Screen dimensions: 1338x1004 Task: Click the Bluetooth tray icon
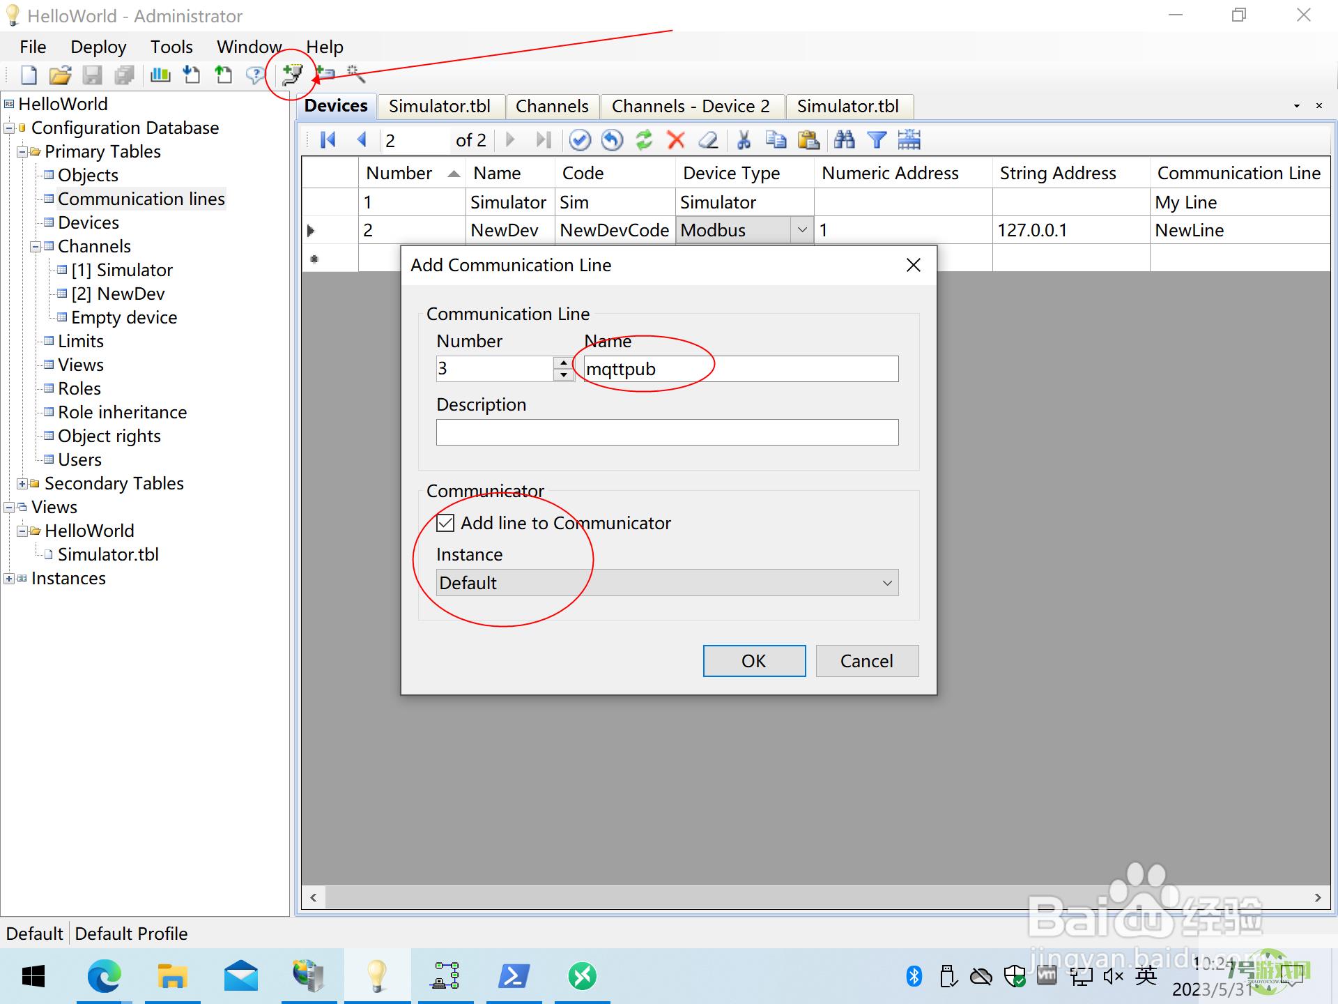pos(914,976)
